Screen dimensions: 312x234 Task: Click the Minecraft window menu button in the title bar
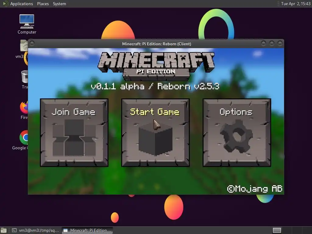[x=32, y=43]
